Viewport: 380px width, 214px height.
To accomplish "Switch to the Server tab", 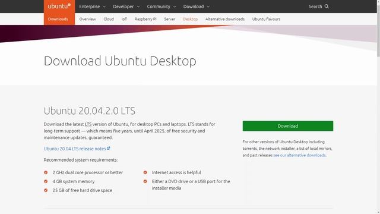I will 170,19.
